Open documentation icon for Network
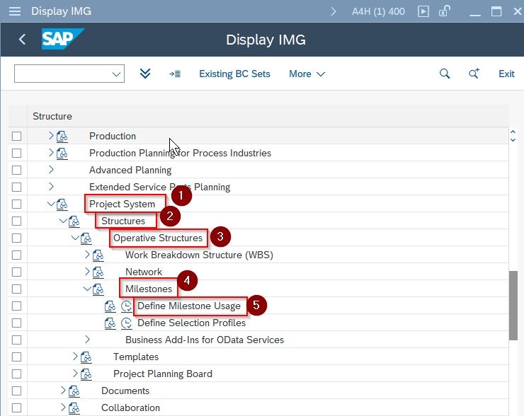Image resolution: width=524 pixels, height=416 pixels. coord(98,272)
